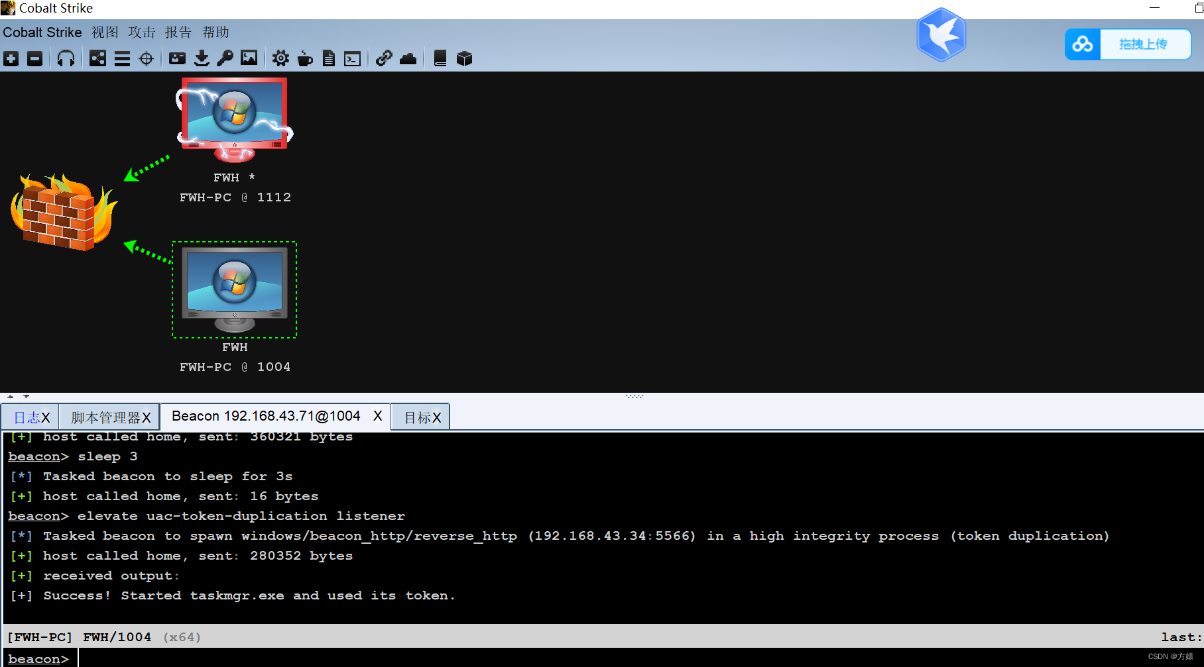The height and width of the screenshot is (667, 1204).
Task: Select the Beacon 192.168.43.71@1004 tab
Action: coord(266,416)
